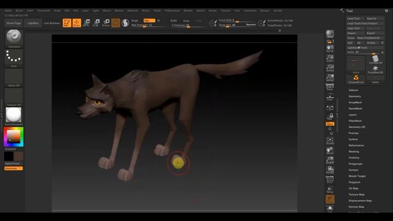Open the Standard brush thumbnail
Viewport: 393px width, 221px height.
coord(14,39)
